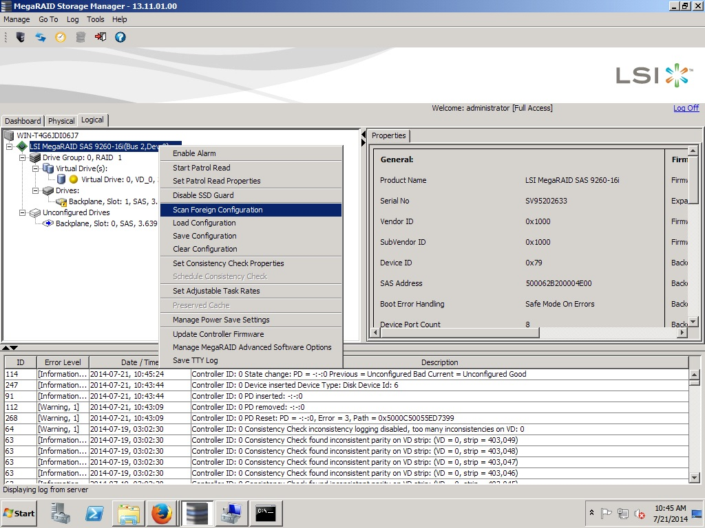Click the right arrow on the pane splitter
The height and width of the screenshot is (528, 705).
[x=364, y=142]
